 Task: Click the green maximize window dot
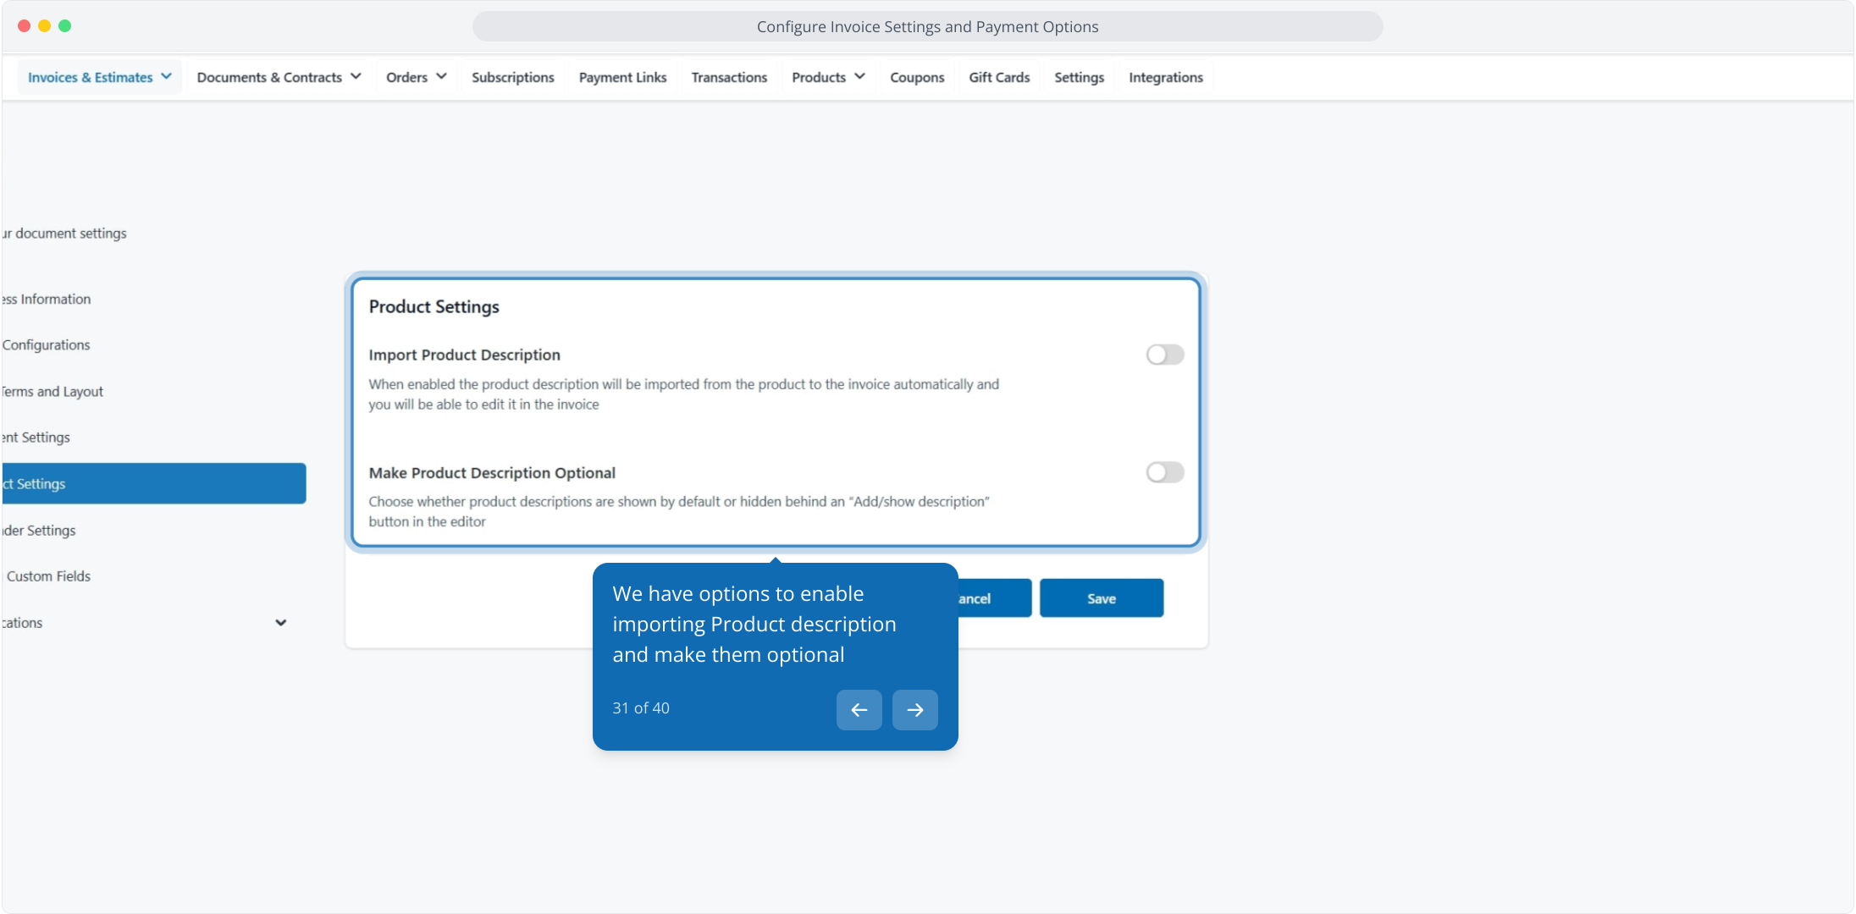coord(65,26)
